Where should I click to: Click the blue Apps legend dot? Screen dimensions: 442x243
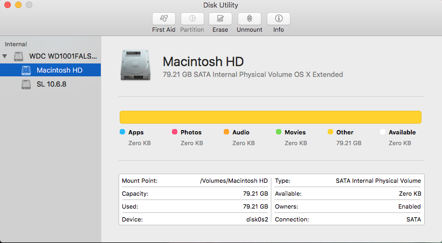[x=122, y=132]
